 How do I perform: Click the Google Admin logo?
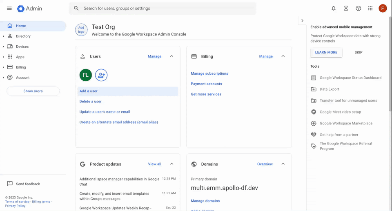[x=29, y=9]
